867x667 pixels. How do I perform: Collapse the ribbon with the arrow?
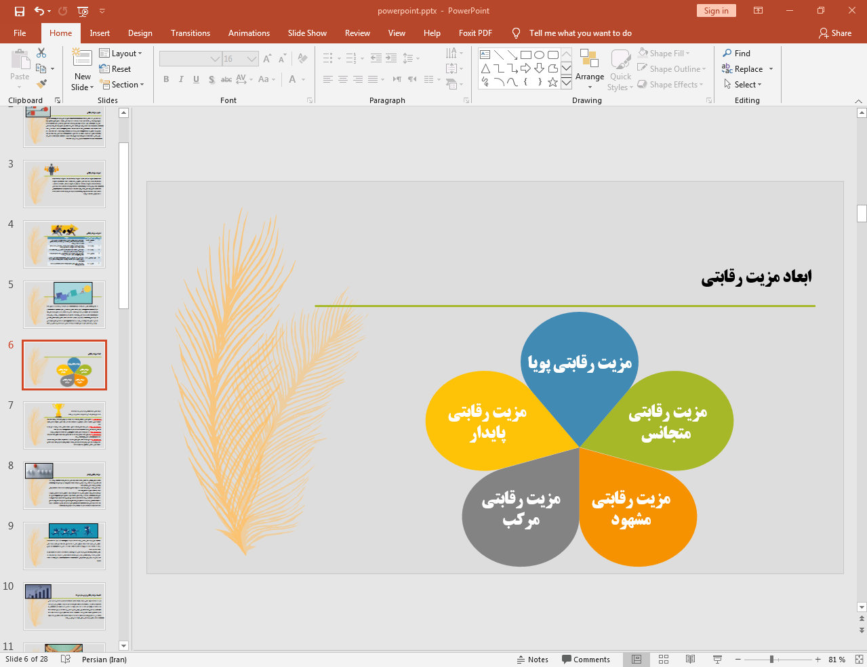tap(858, 101)
